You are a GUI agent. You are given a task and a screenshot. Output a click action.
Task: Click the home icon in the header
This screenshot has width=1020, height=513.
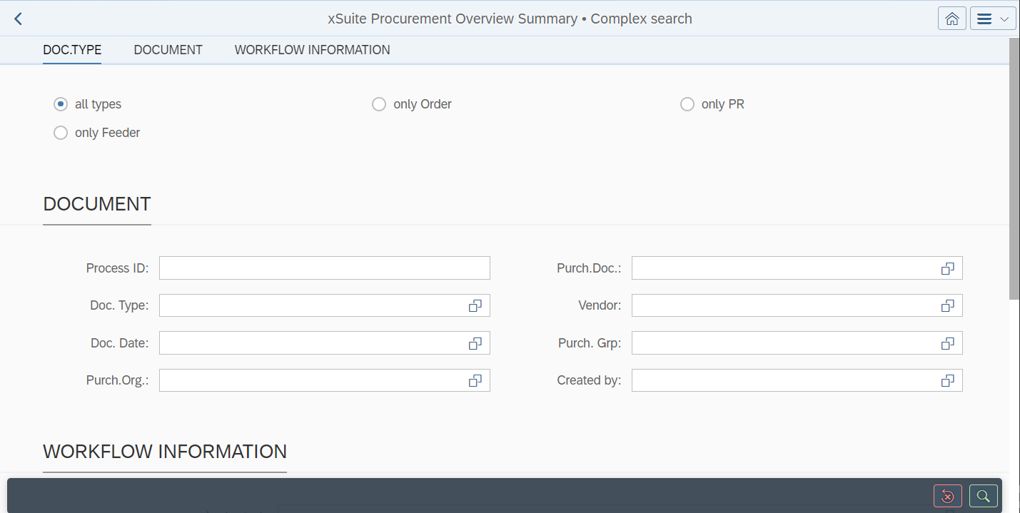pyautogui.click(x=951, y=18)
